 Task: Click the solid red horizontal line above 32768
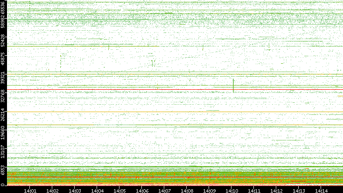coord(175,89)
